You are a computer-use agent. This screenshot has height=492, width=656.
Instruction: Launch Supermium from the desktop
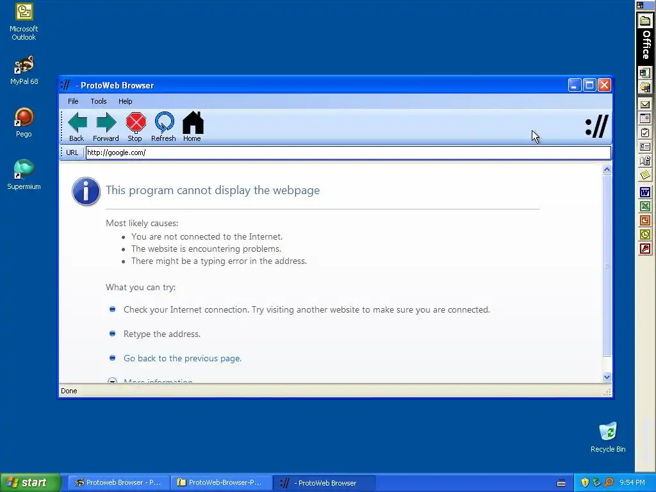tap(24, 175)
